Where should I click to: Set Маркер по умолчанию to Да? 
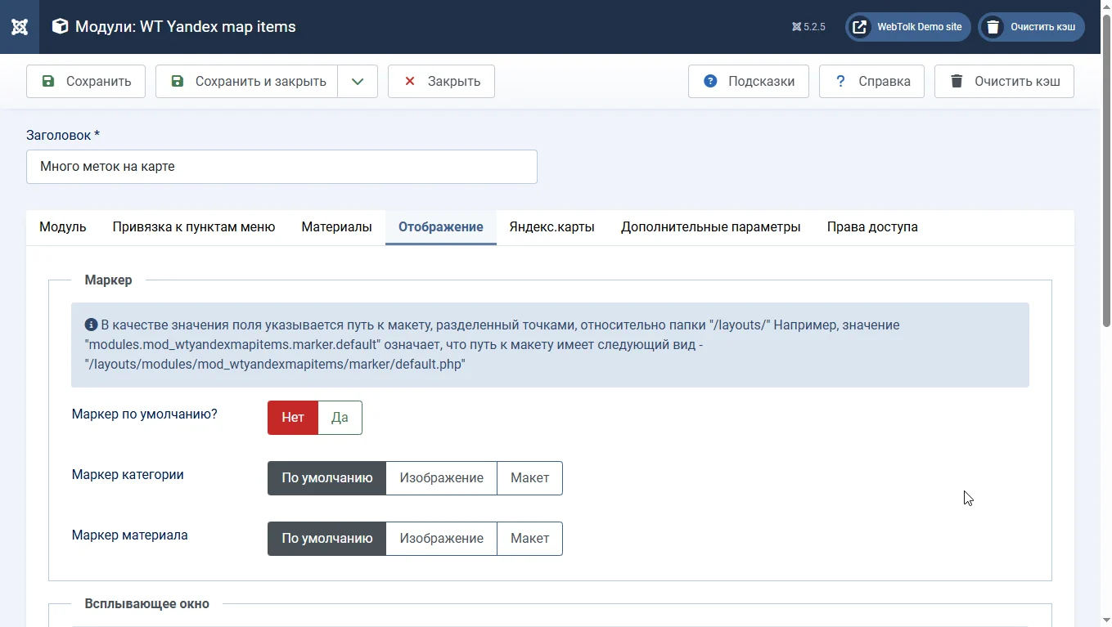[x=340, y=418]
